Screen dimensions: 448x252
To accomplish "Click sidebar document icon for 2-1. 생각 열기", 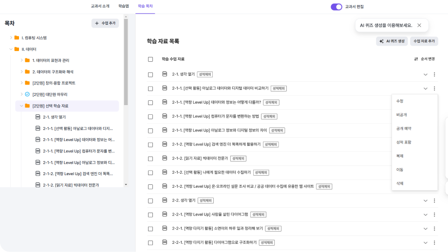I will 38,117.
